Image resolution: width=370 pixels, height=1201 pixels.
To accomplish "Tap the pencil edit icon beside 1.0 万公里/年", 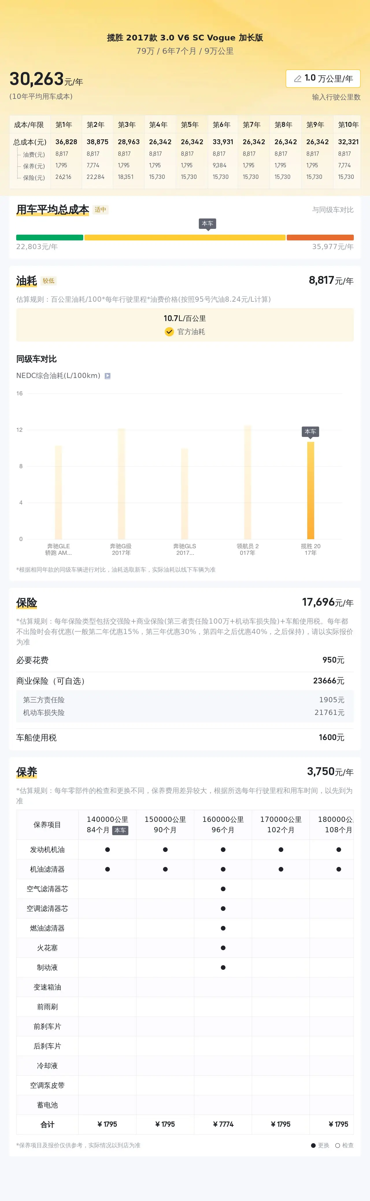I will (x=297, y=79).
